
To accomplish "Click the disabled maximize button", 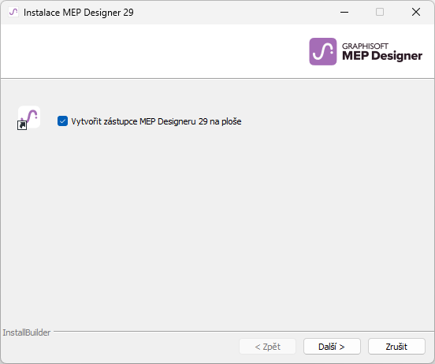I will tap(380, 12).
